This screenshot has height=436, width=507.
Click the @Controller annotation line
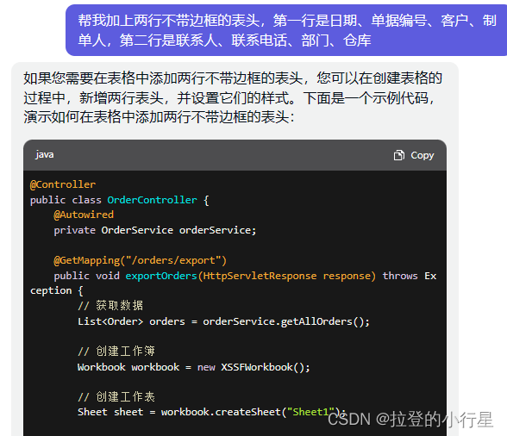click(x=63, y=184)
